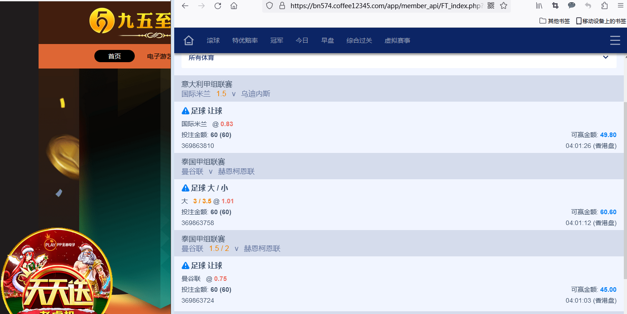The width and height of the screenshot is (627, 314).
Task: Open the 天天送 PP promotion badge
Action: 56,271
